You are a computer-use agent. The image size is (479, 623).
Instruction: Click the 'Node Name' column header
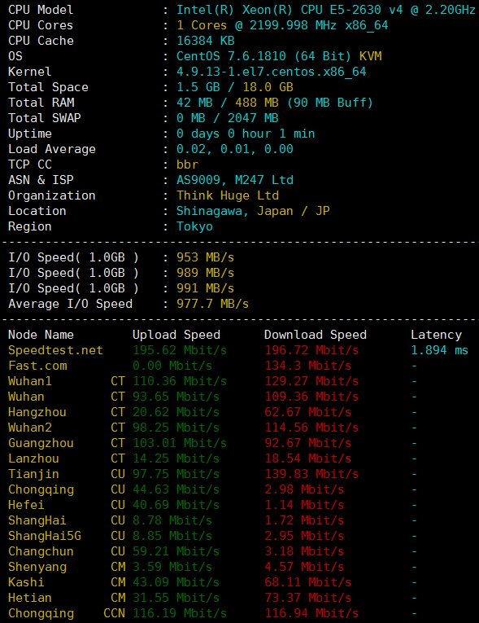pyautogui.click(x=41, y=336)
